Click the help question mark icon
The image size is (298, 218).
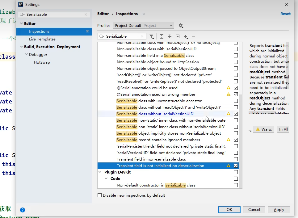click(x=23, y=210)
